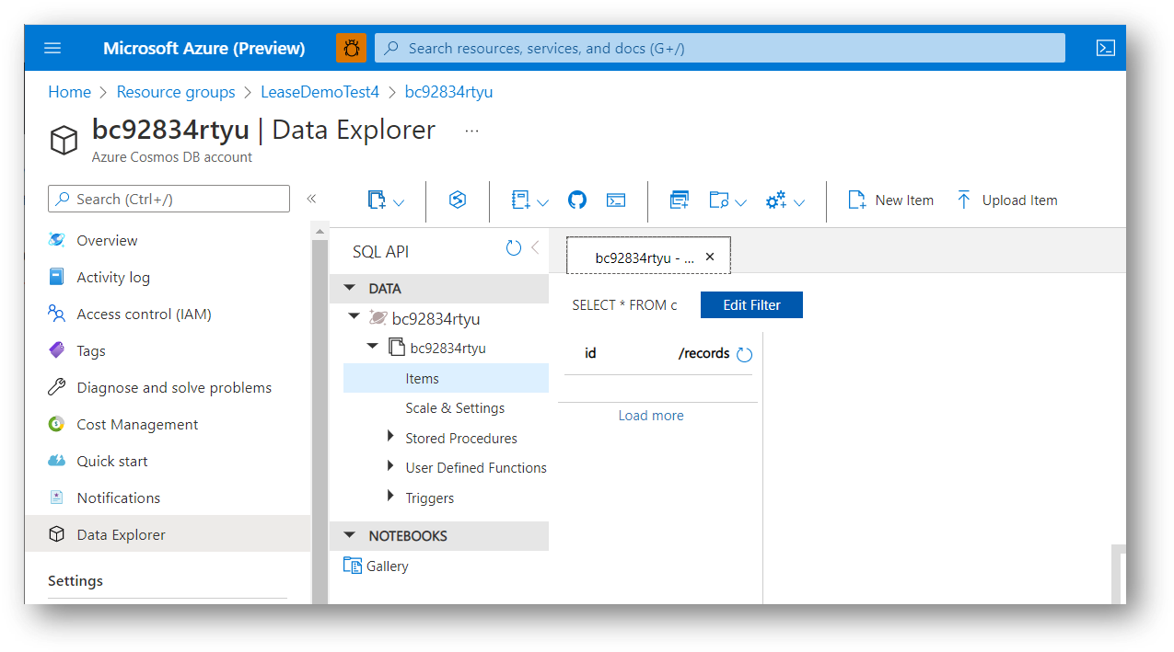The height and width of the screenshot is (652, 1174).
Task: Collapse the DATA section
Action: [350, 288]
